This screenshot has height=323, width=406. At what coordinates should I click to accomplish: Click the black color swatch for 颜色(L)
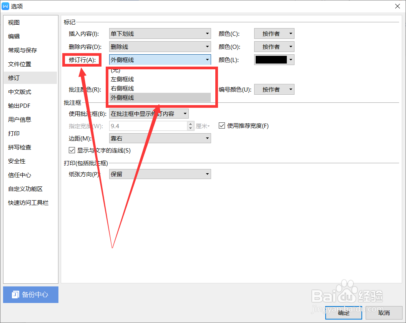[271, 60]
